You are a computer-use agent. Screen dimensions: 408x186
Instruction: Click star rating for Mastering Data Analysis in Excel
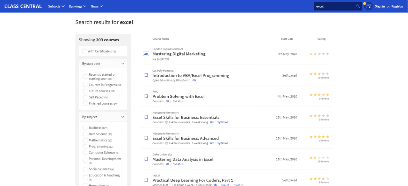[319, 158]
